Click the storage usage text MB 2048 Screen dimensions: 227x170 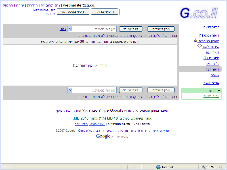(81, 118)
